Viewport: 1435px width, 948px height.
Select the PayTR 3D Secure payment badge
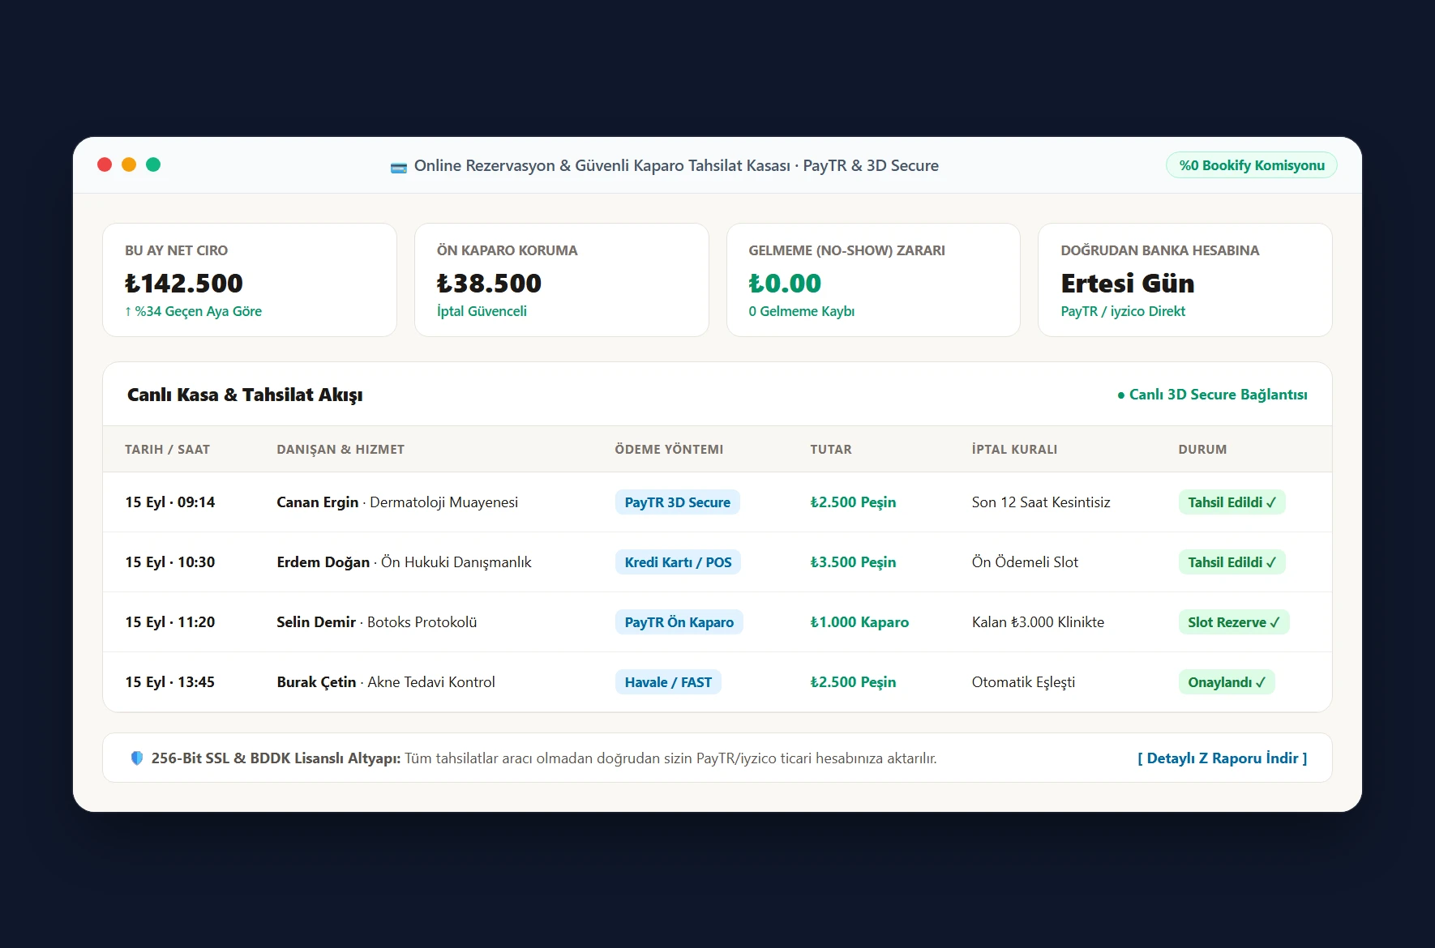(x=677, y=502)
